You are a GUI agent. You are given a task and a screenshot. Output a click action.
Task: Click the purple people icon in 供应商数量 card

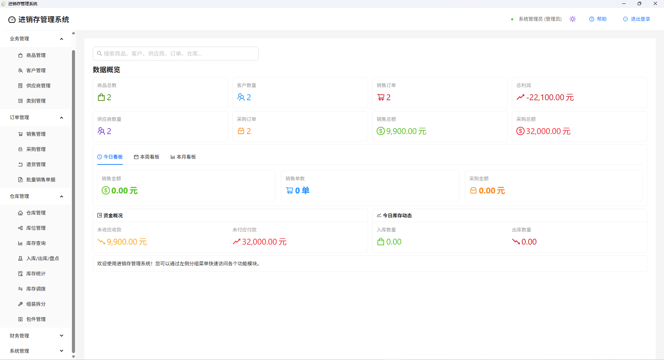pos(101,131)
